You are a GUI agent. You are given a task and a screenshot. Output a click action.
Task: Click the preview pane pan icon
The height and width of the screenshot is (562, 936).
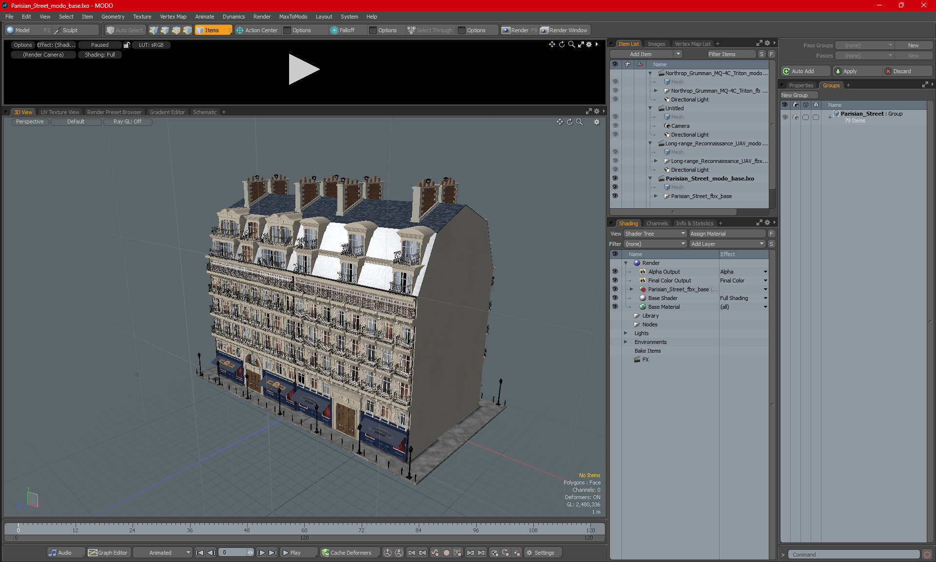pyautogui.click(x=552, y=44)
